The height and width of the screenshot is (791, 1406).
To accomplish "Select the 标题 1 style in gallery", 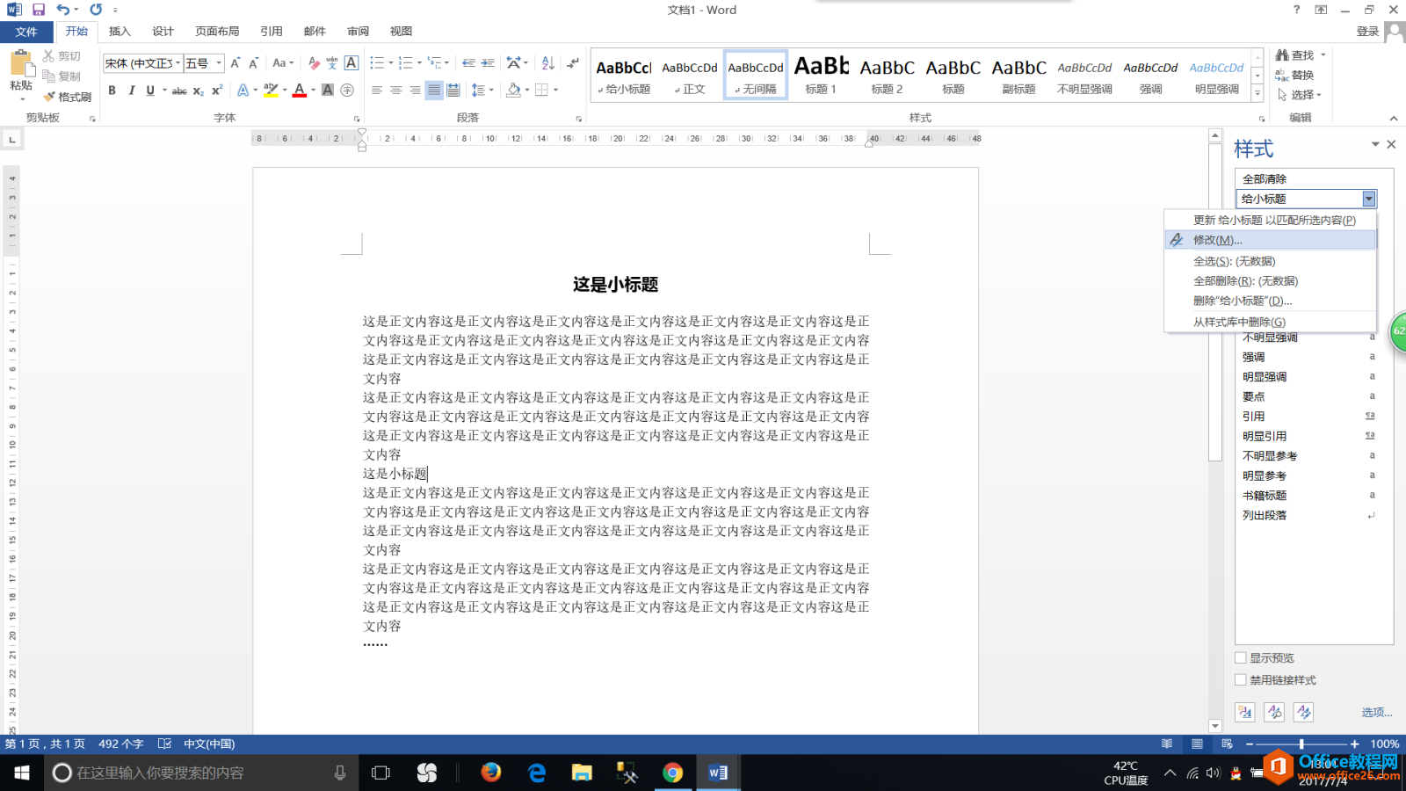I will coord(820,75).
